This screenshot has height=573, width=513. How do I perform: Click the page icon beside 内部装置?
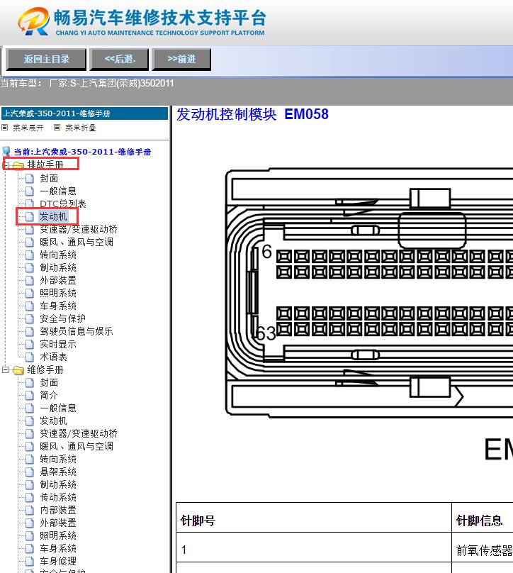click(30, 510)
